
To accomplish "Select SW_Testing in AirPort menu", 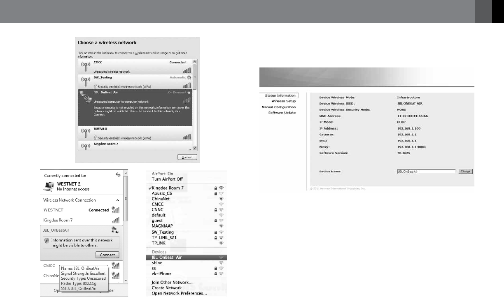I will tap(186, 232).
